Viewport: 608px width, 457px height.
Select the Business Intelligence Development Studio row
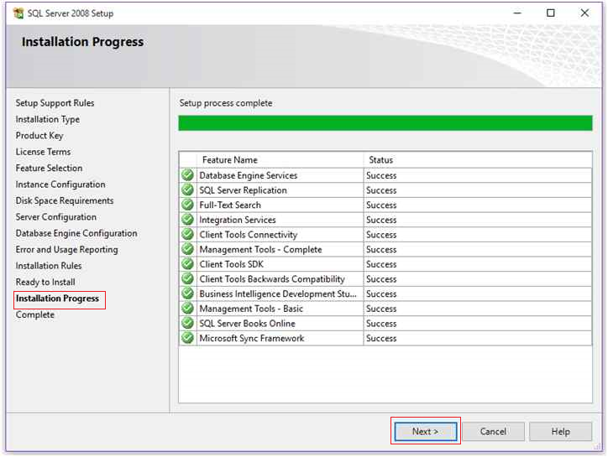tap(385, 293)
